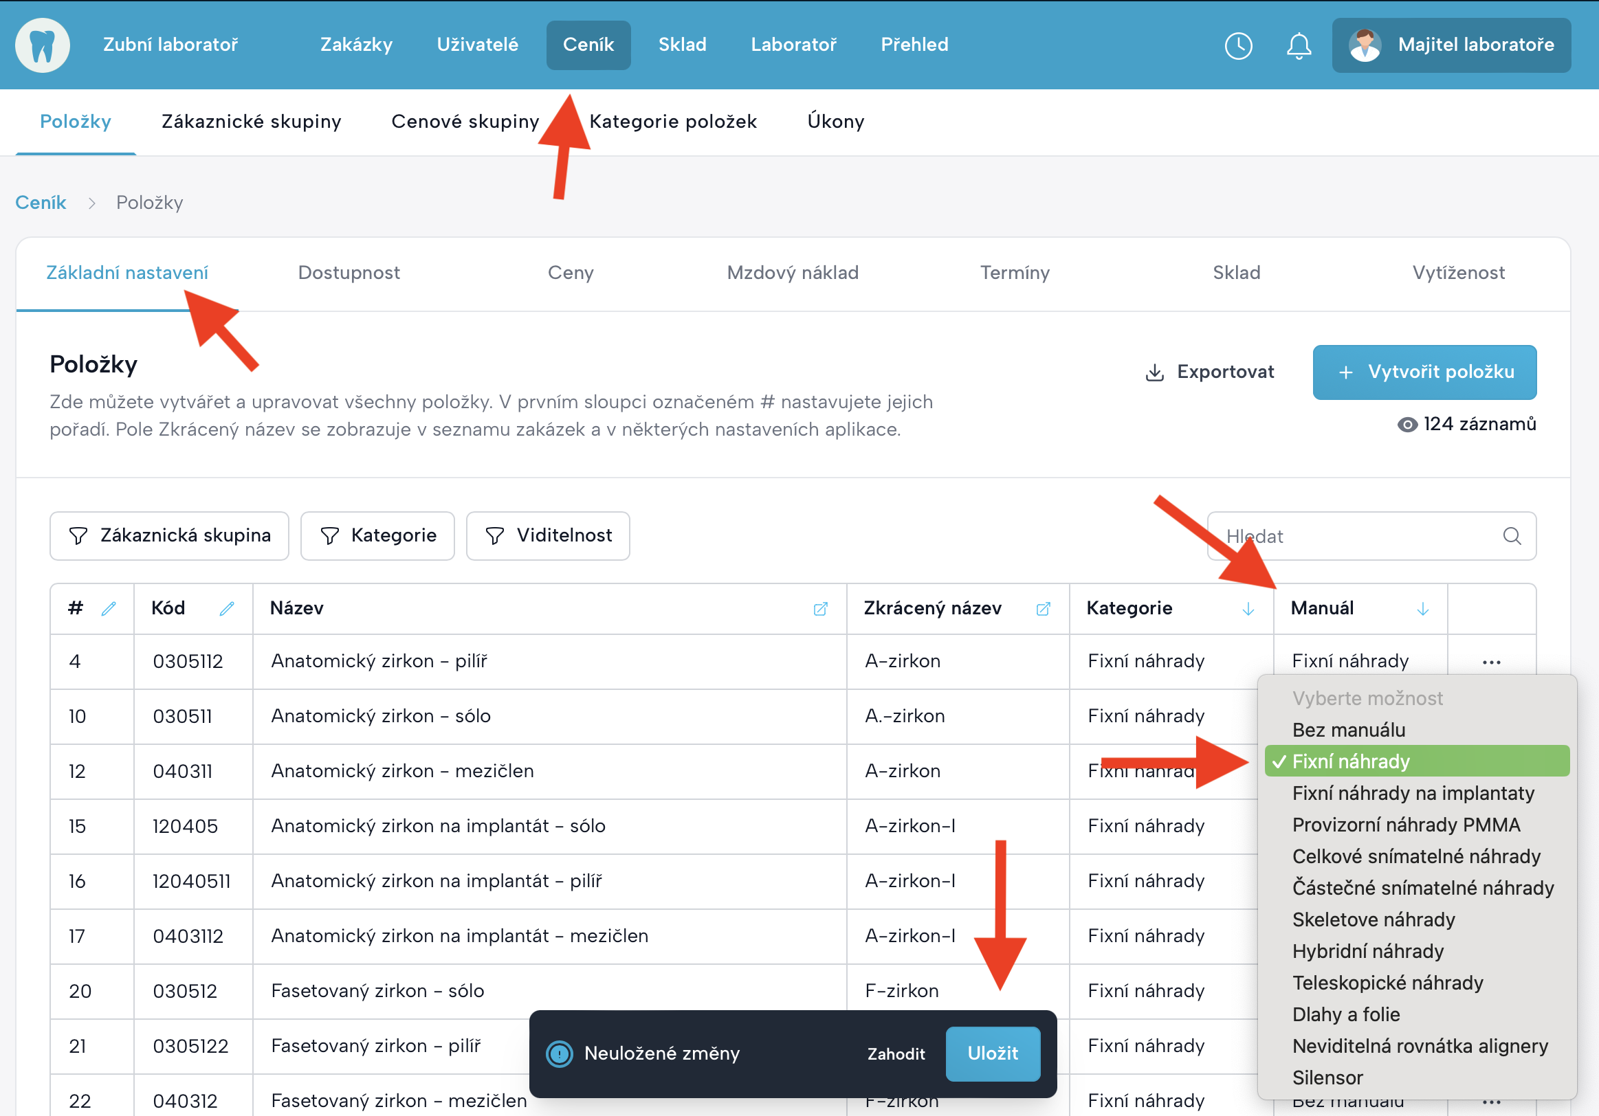Click the search magnifier icon
Screen dimensions: 1599x1116
coord(1511,536)
